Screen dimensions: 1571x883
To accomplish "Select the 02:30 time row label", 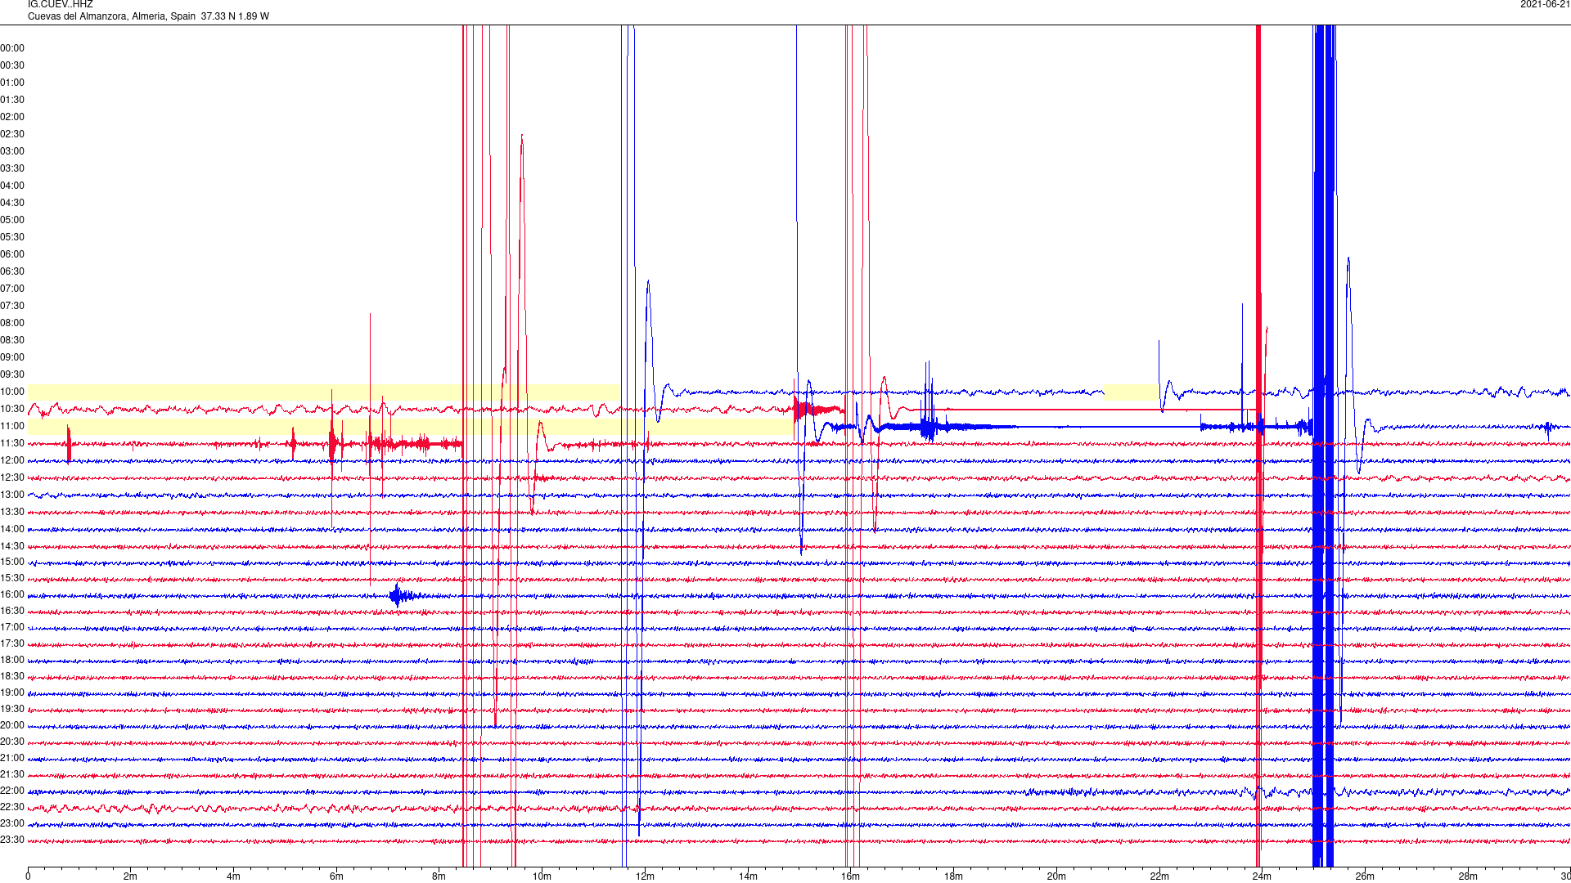I will 12,134.
